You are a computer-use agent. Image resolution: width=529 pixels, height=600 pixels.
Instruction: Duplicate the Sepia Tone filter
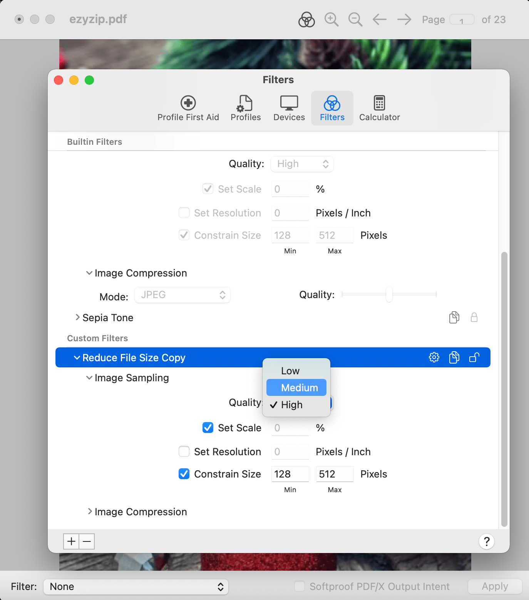coord(454,317)
